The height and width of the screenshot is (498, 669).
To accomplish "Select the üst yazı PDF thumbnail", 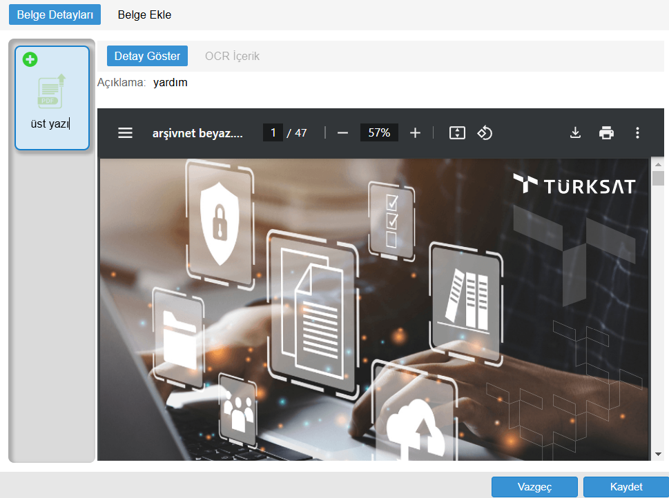I will (x=52, y=93).
